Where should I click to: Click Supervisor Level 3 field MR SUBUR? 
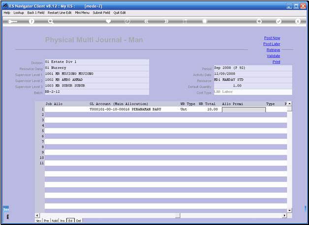coord(97,86)
